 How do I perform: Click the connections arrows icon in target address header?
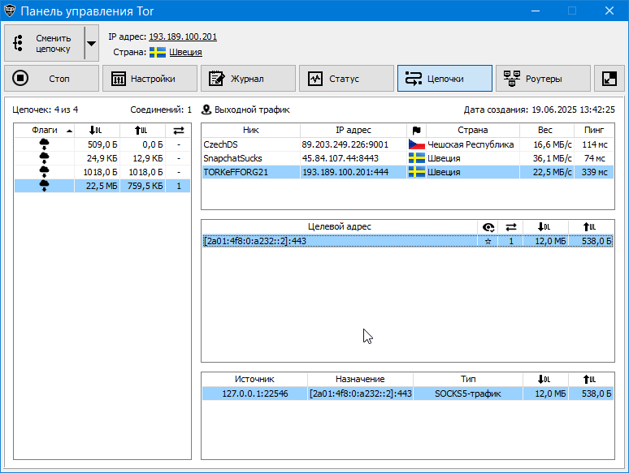510,227
